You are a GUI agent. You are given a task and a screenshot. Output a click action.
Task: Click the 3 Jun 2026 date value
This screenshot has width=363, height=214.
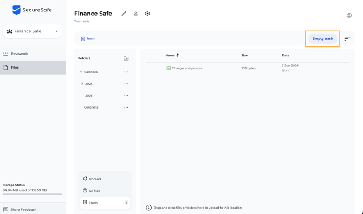[290, 65]
